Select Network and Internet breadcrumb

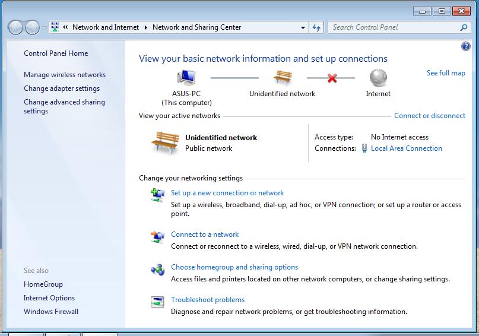106,27
